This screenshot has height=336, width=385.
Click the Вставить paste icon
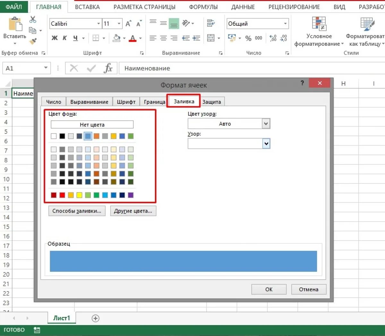point(15,24)
